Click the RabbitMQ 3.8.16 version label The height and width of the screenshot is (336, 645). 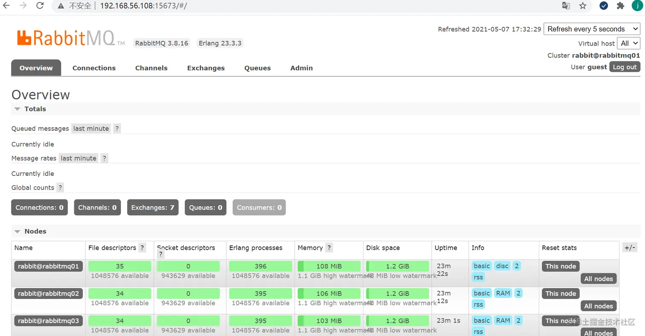pos(162,43)
